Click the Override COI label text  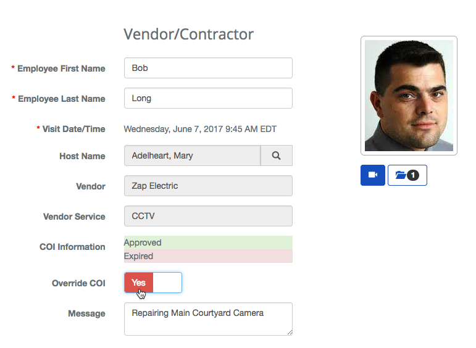[78, 283]
